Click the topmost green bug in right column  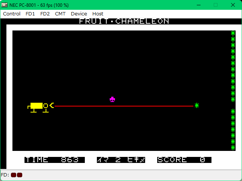pyautogui.click(x=233, y=33)
